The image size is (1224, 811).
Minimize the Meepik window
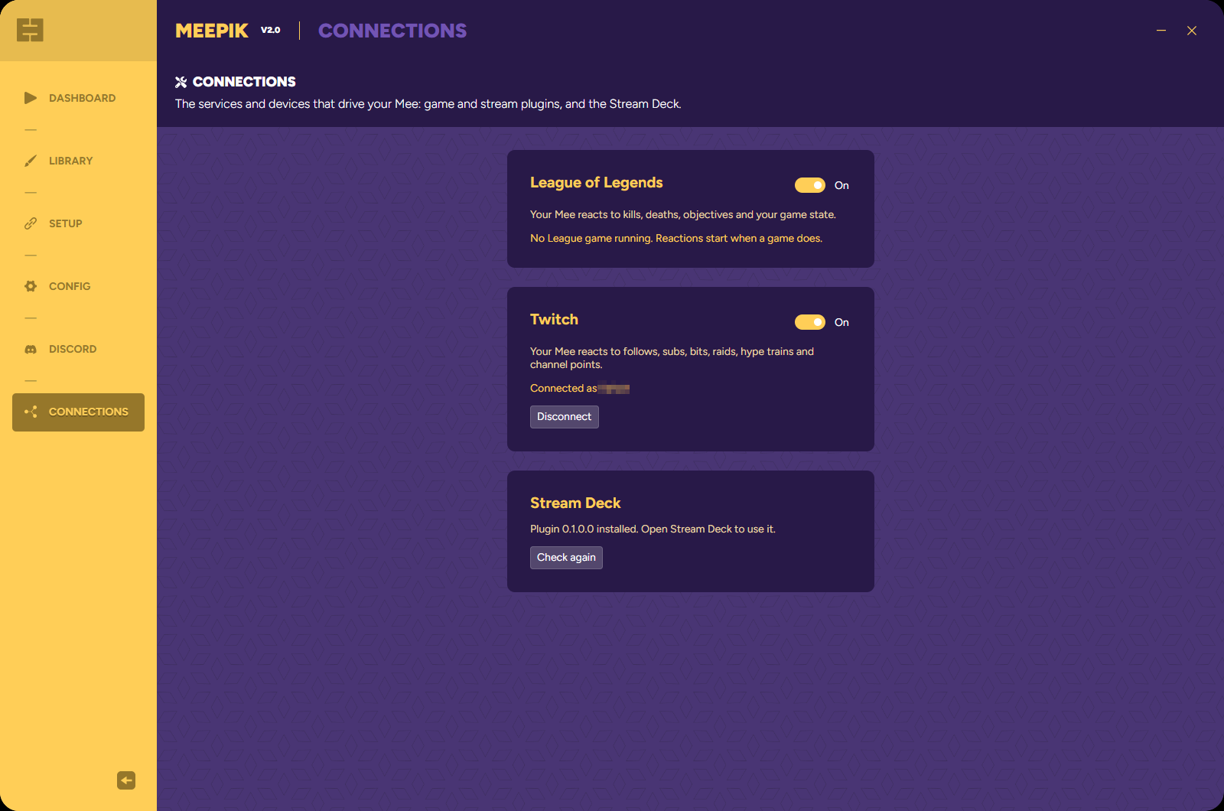pos(1161,31)
